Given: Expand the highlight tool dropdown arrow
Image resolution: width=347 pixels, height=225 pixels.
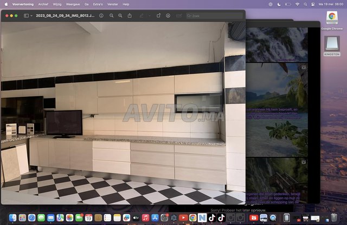Looking at the screenshot, I should pyautogui.click(x=148, y=16).
